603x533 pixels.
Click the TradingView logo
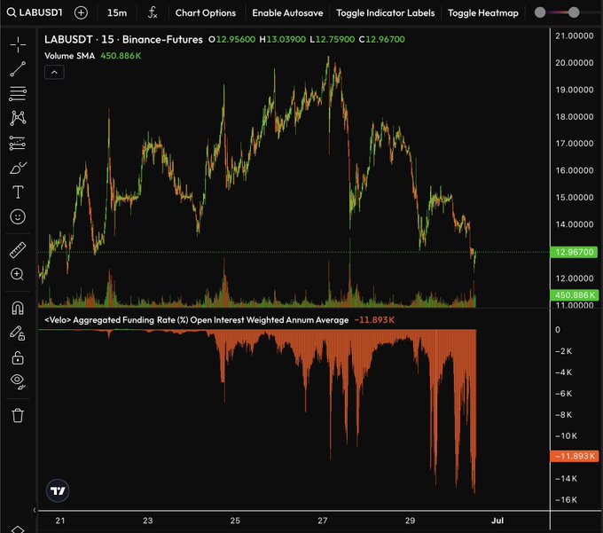coord(58,490)
